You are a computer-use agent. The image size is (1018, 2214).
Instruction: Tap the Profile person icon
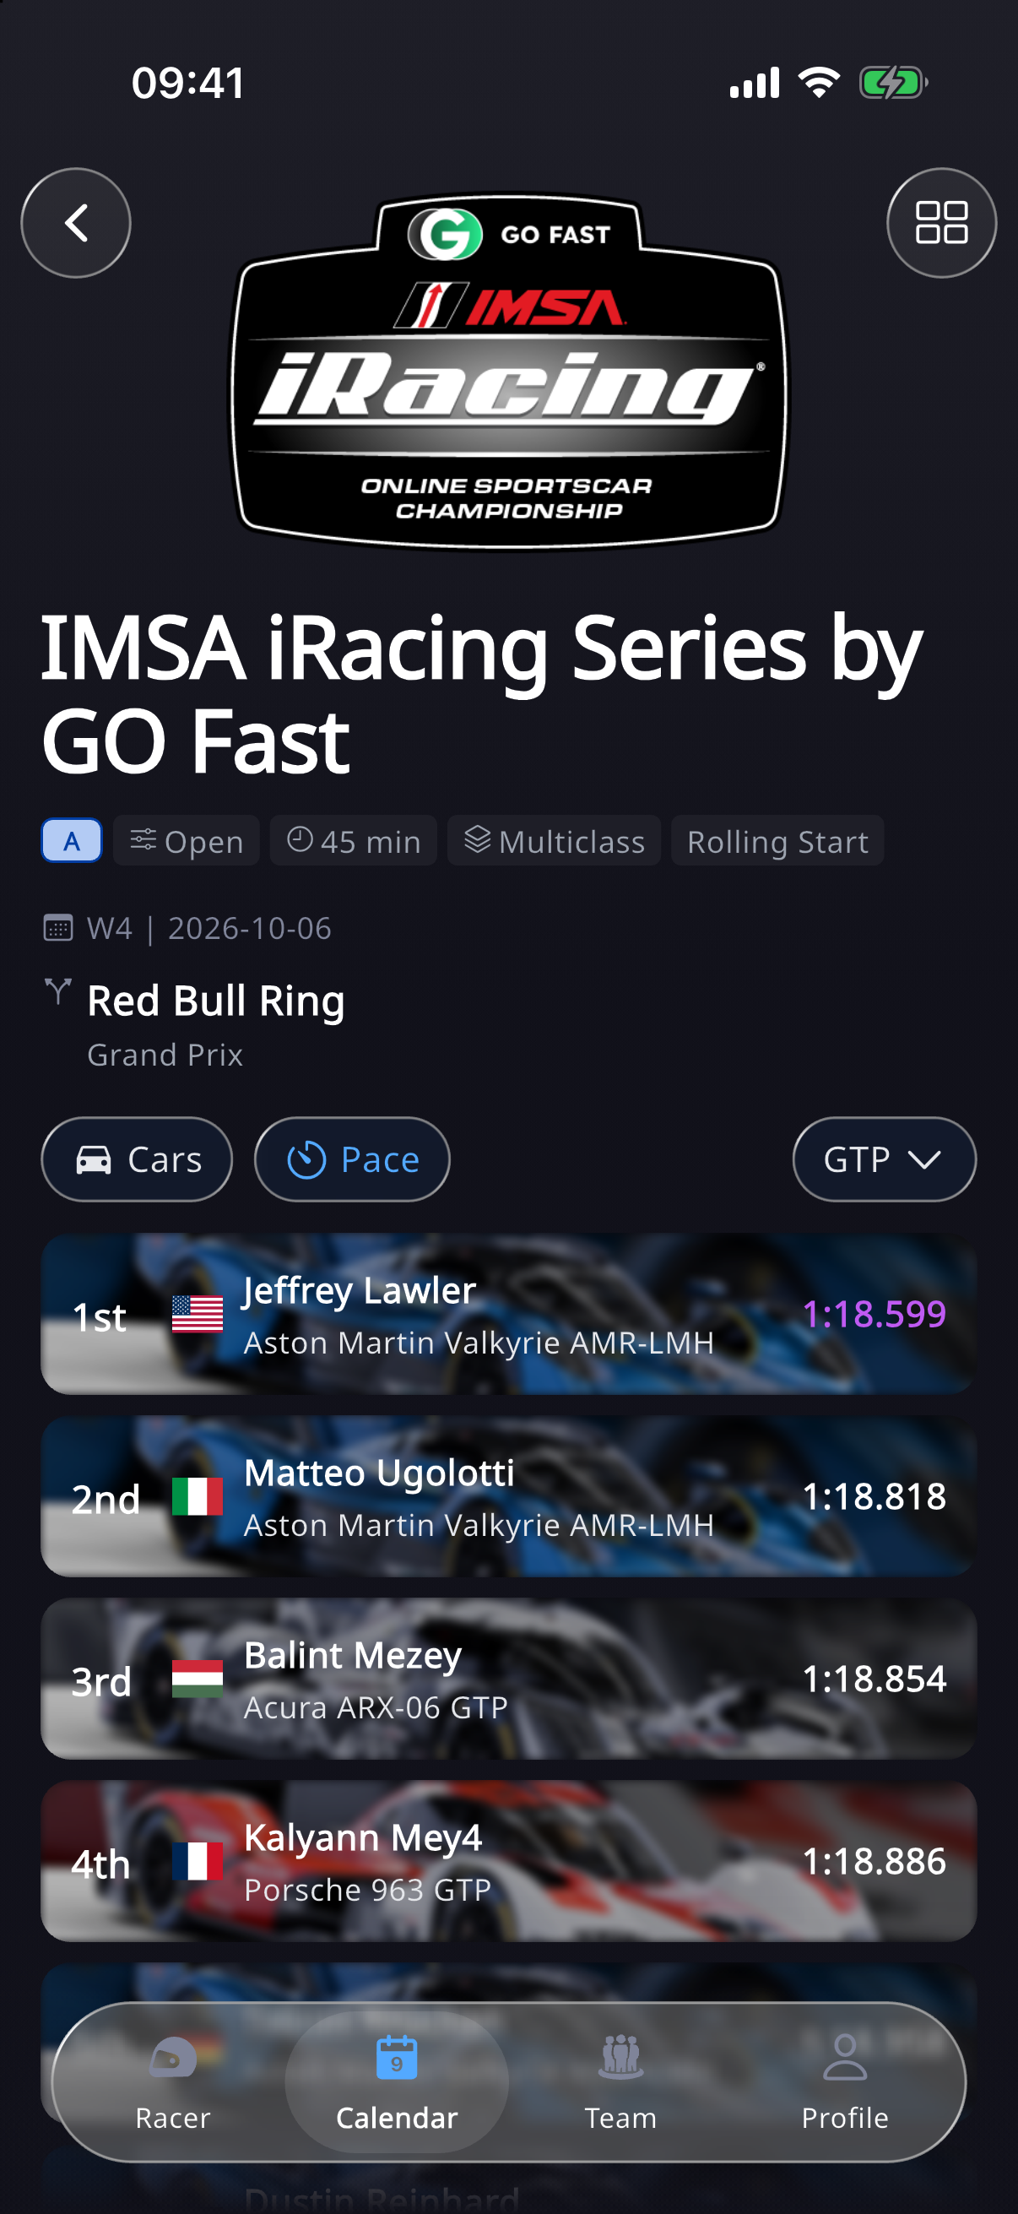click(x=845, y=2057)
